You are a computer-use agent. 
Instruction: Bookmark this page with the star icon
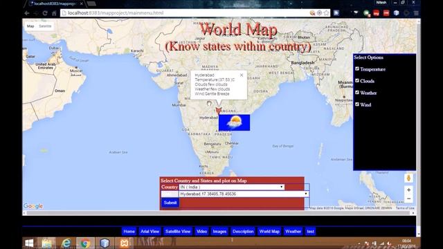326,13
